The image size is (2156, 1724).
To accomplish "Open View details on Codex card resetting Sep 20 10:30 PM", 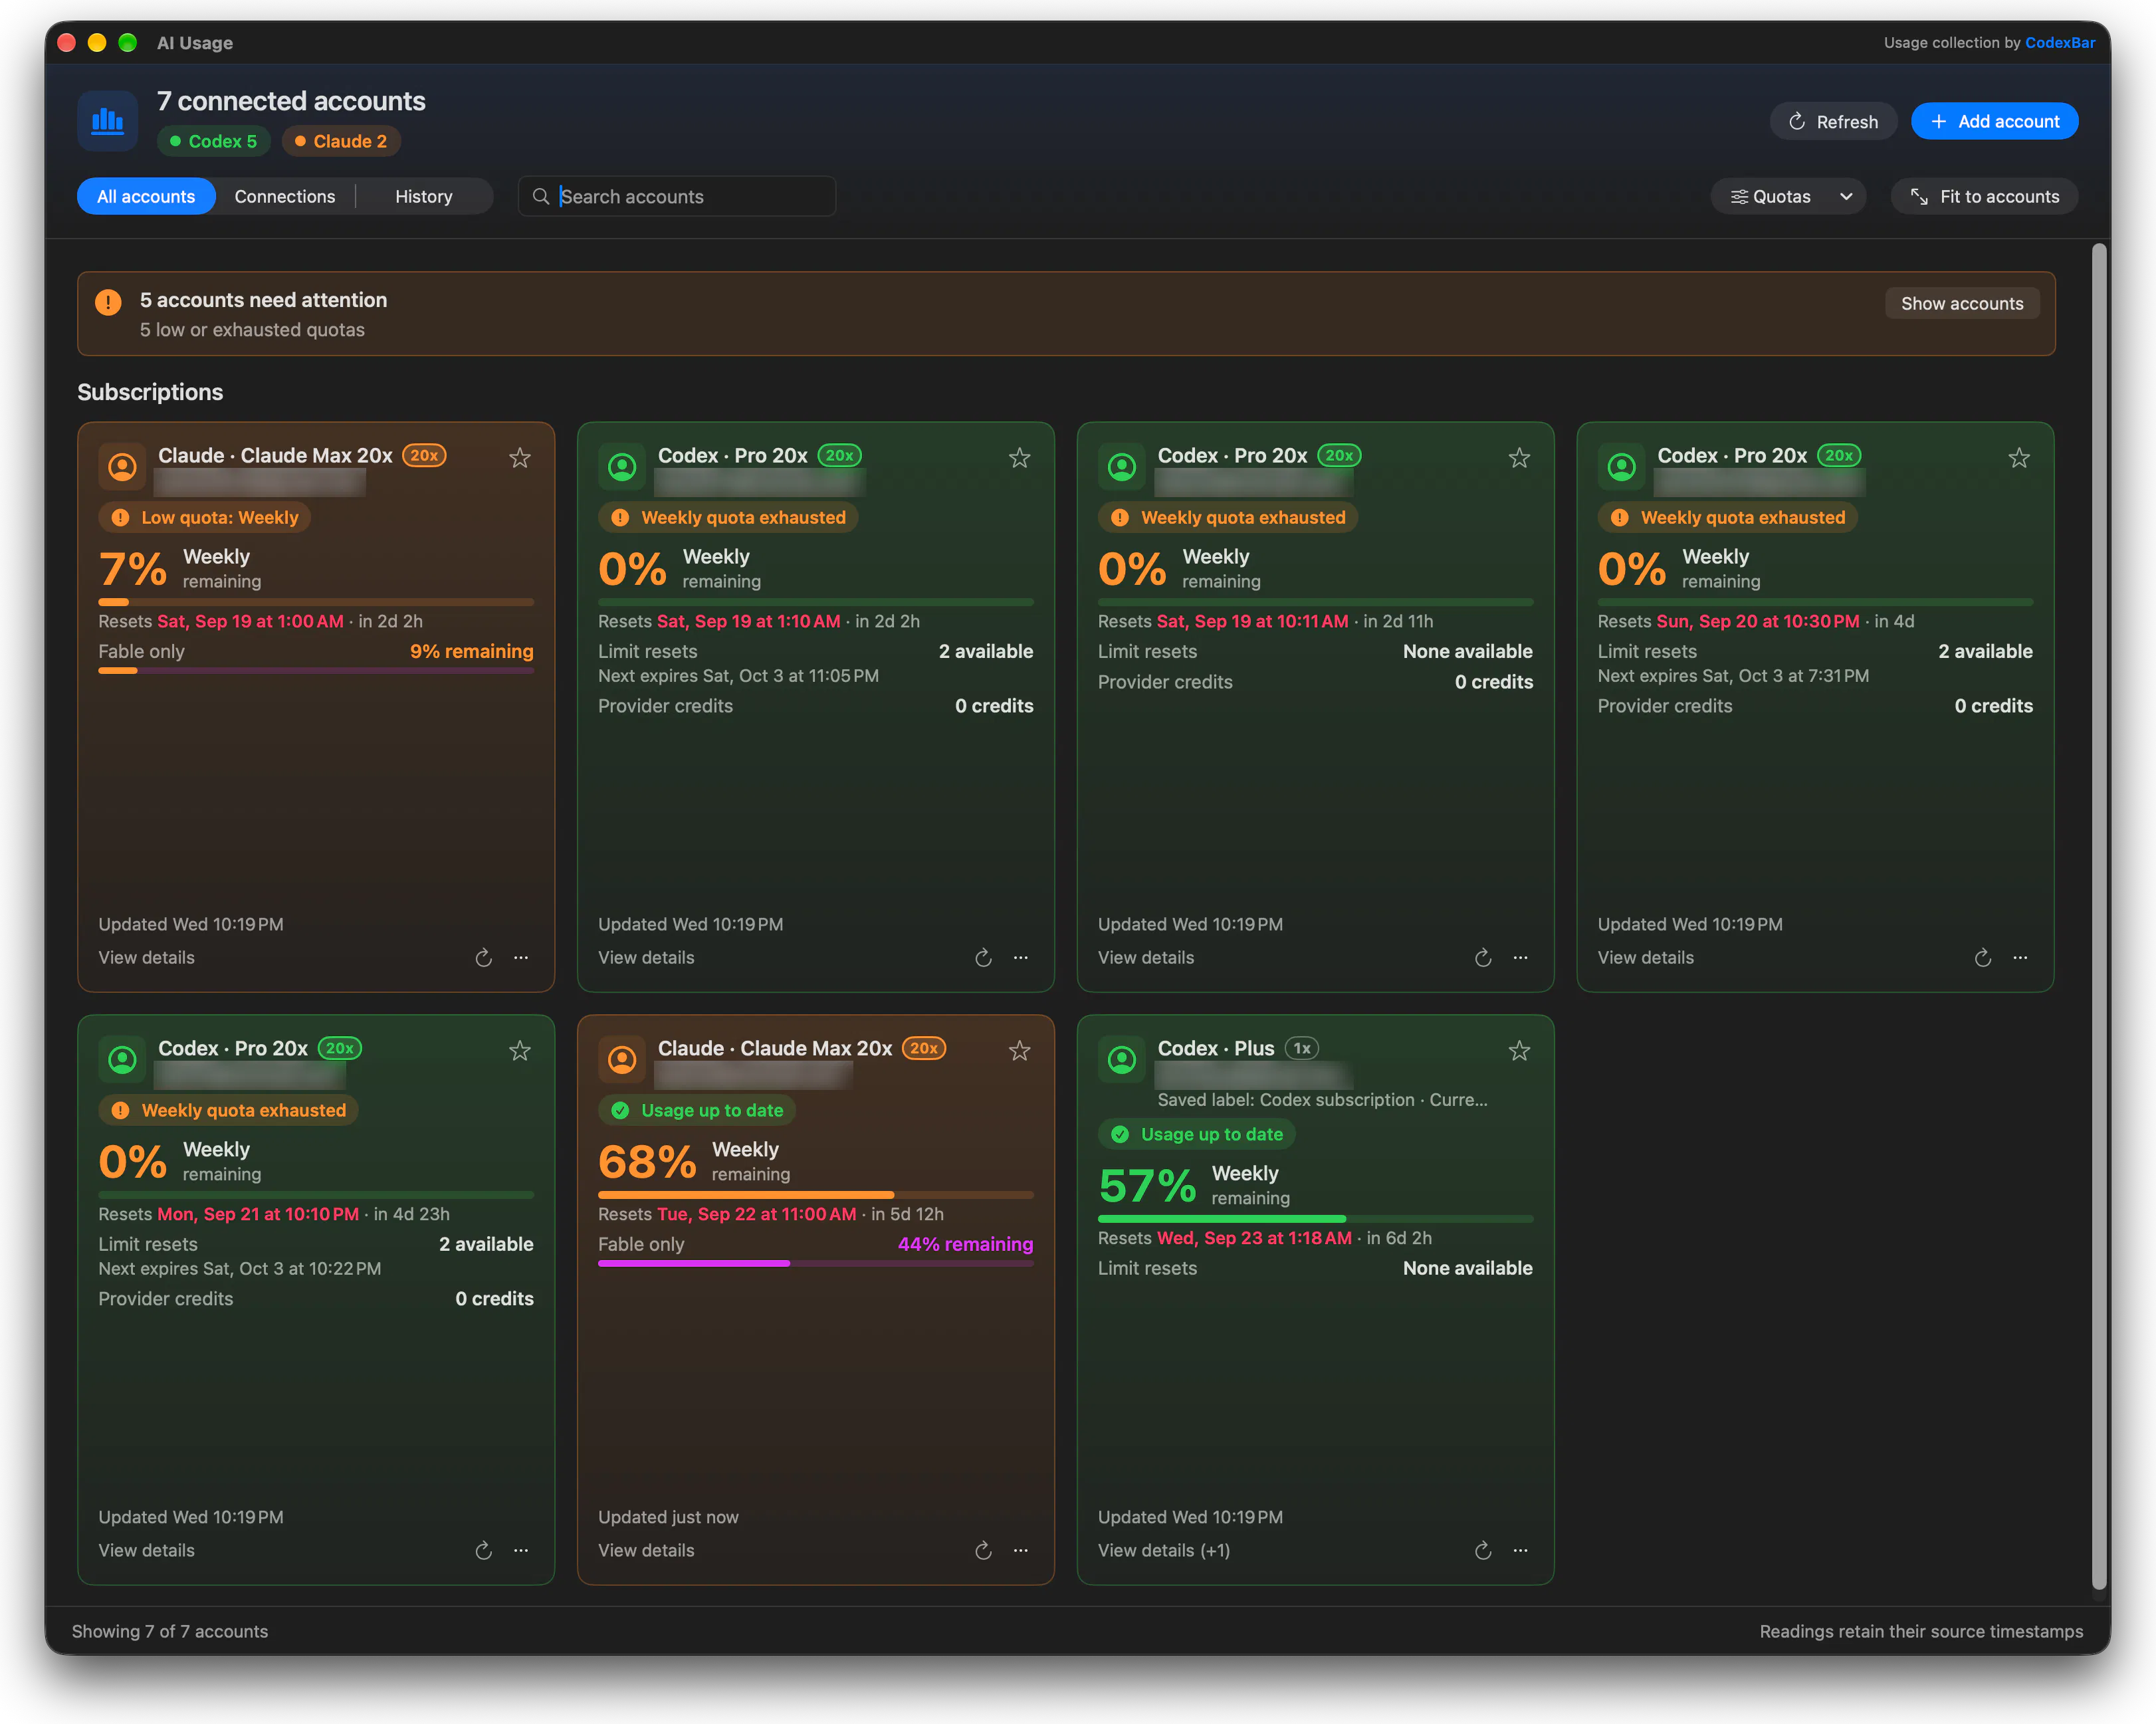I will (1646, 958).
